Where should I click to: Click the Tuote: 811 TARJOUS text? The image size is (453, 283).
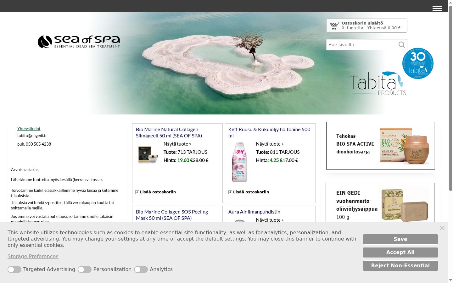coord(278,152)
